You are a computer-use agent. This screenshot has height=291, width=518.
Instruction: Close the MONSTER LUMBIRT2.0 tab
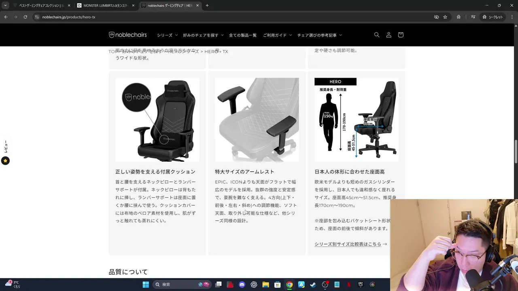click(x=133, y=6)
